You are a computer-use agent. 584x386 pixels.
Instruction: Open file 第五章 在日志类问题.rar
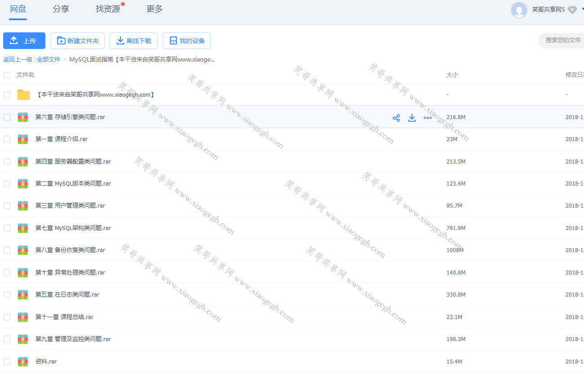pyautogui.click(x=67, y=295)
